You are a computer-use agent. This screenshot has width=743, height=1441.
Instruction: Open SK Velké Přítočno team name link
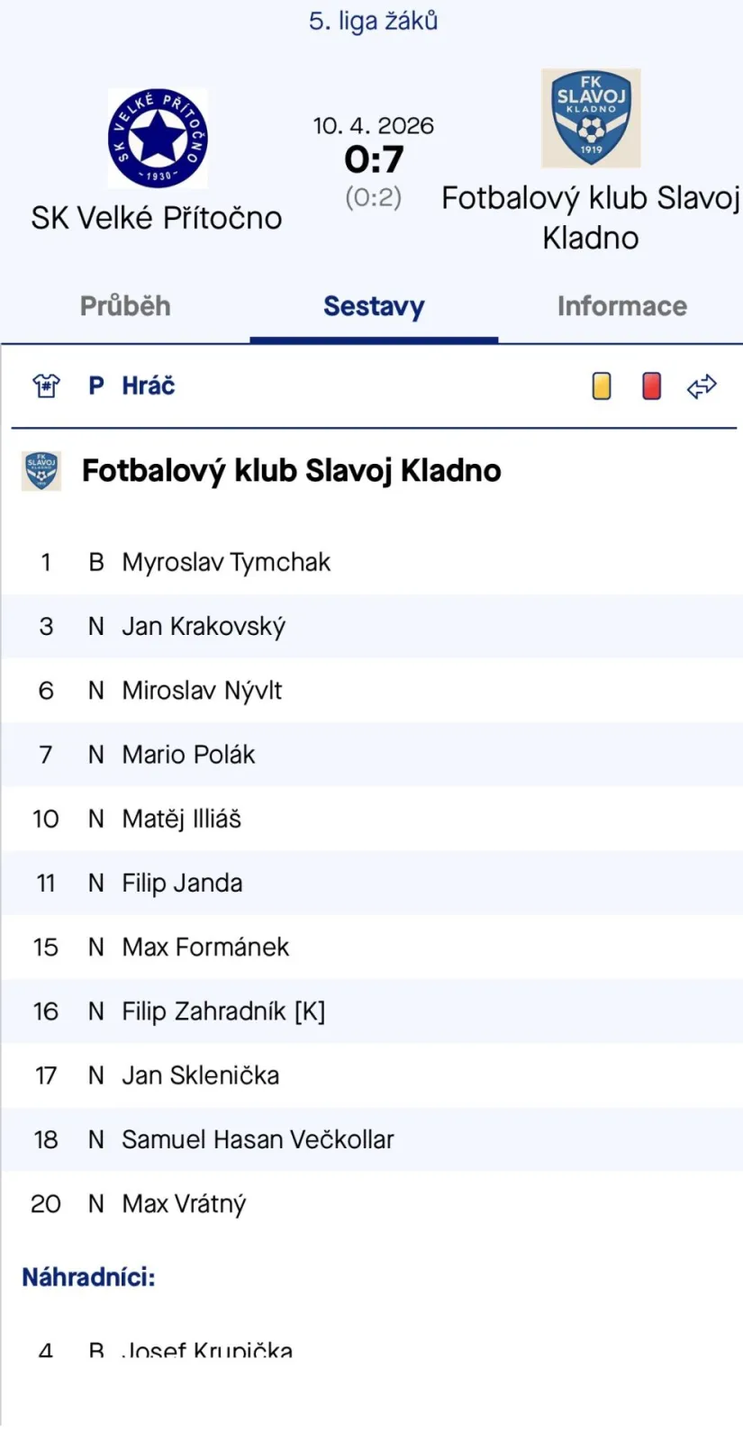tap(157, 218)
